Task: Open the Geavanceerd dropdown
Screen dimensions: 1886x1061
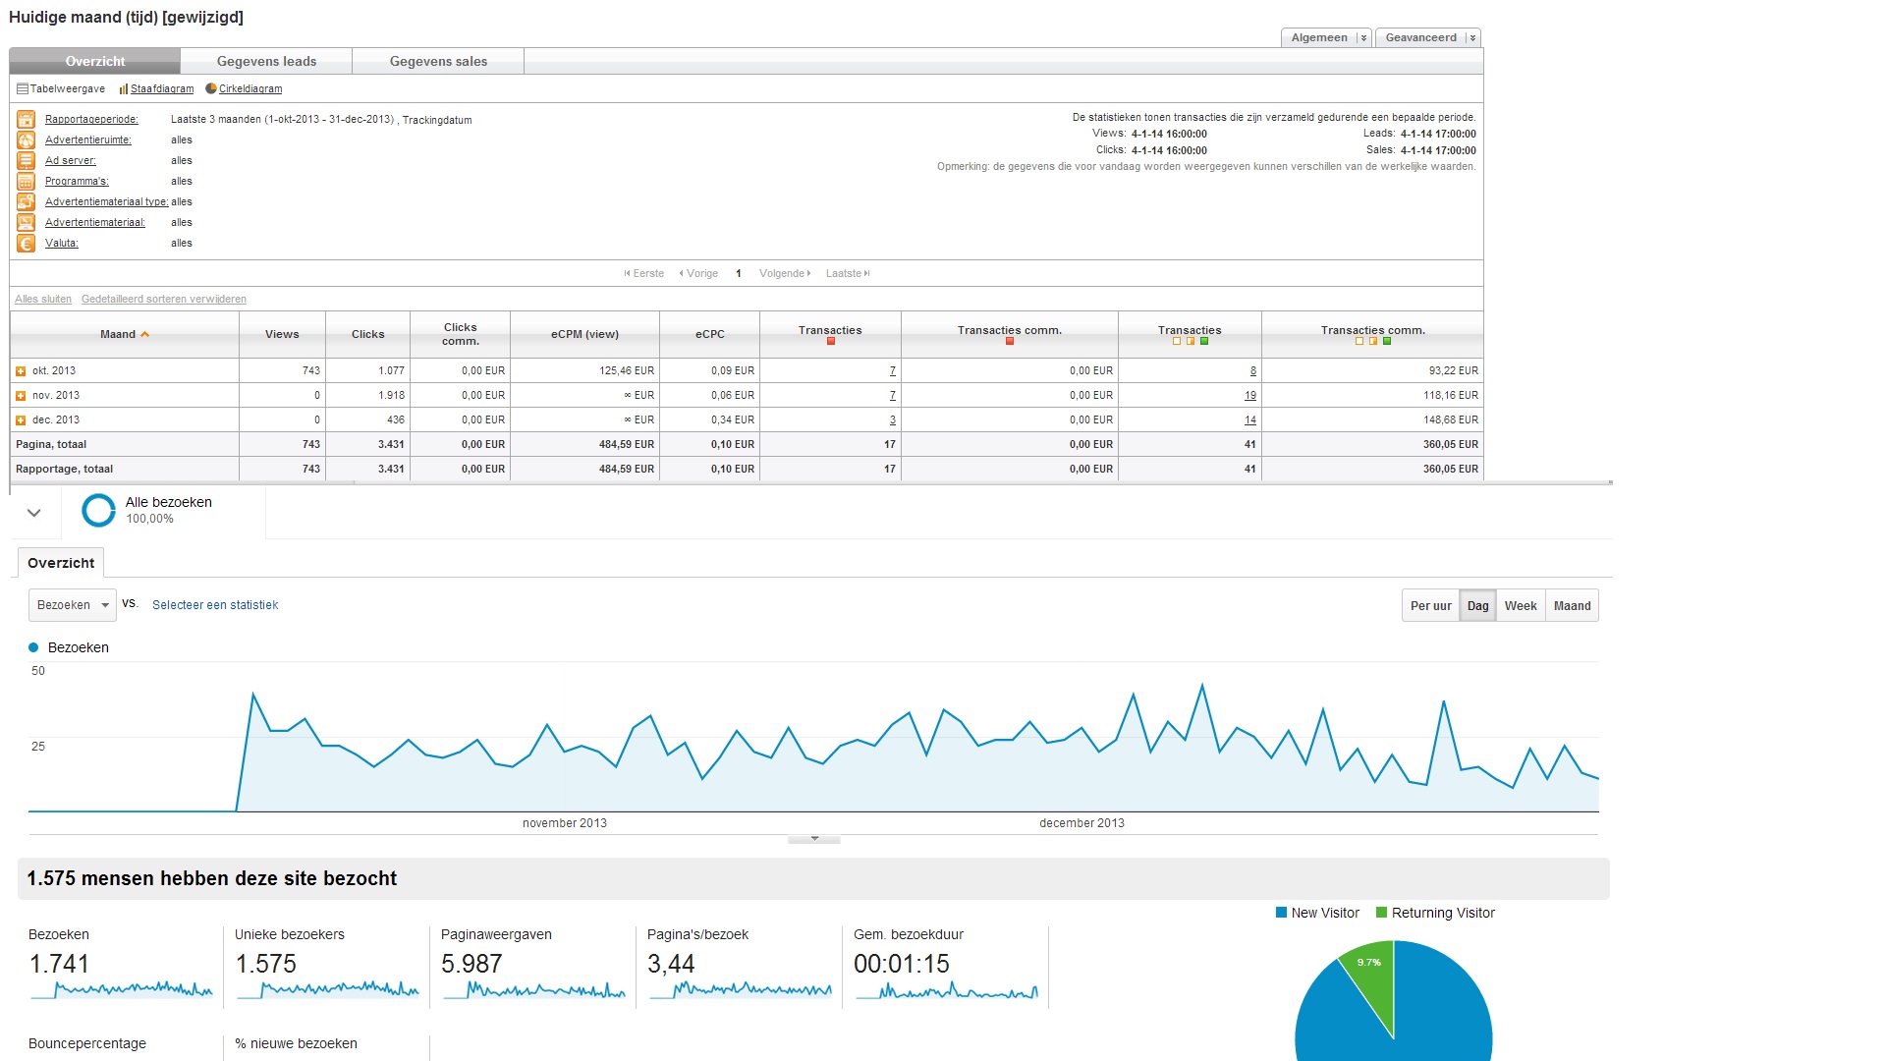Action: pos(1428,37)
